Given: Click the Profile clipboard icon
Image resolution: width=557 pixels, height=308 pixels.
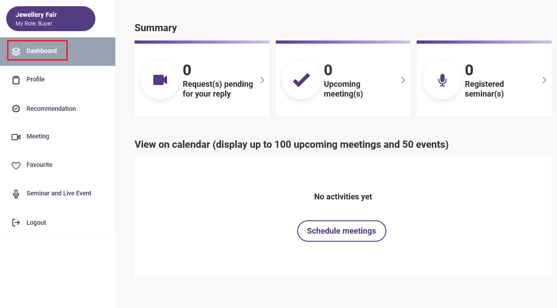Looking at the screenshot, I should (x=16, y=80).
